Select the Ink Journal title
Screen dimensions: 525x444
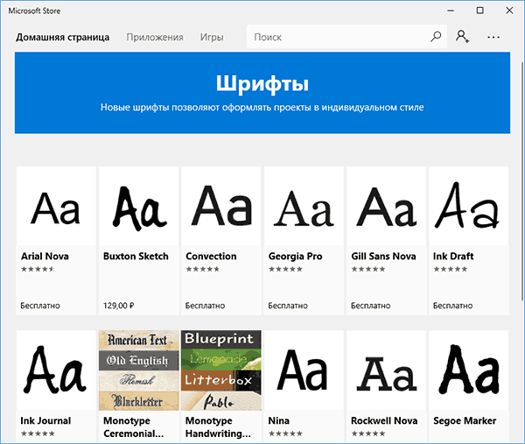(x=45, y=421)
